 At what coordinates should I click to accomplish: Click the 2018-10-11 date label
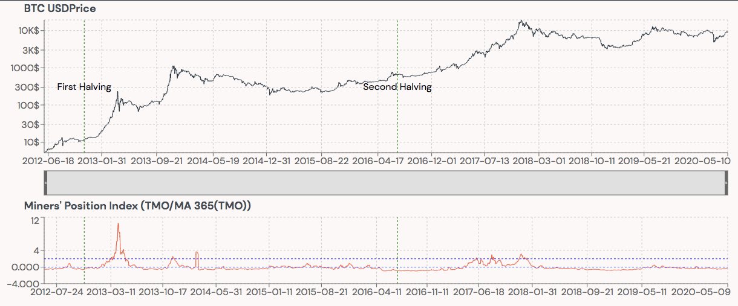click(592, 161)
